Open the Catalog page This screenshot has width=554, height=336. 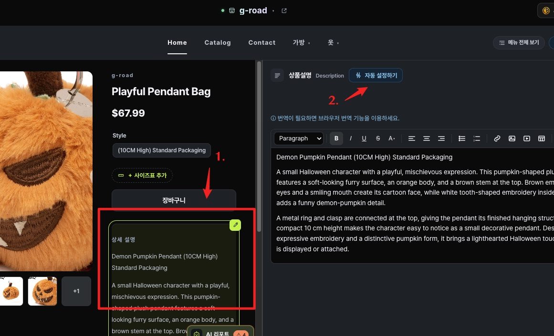[218, 43]
